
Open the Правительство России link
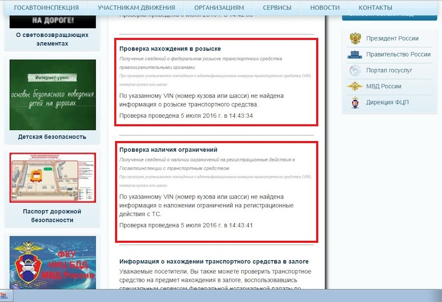coord(398,54)
